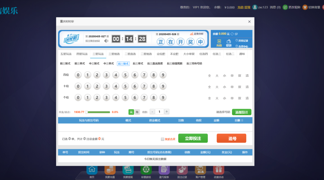
Task: Click the orange 追号 button
Action: click(231, 139)
